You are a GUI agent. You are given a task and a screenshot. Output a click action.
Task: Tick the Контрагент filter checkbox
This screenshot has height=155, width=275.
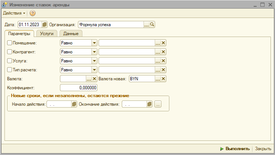pyautogui.click(x=10, y=52)
